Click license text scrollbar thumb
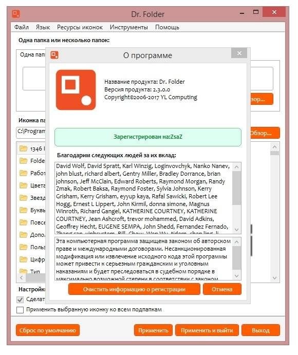The image size is (298, 355). click(237, 258)
